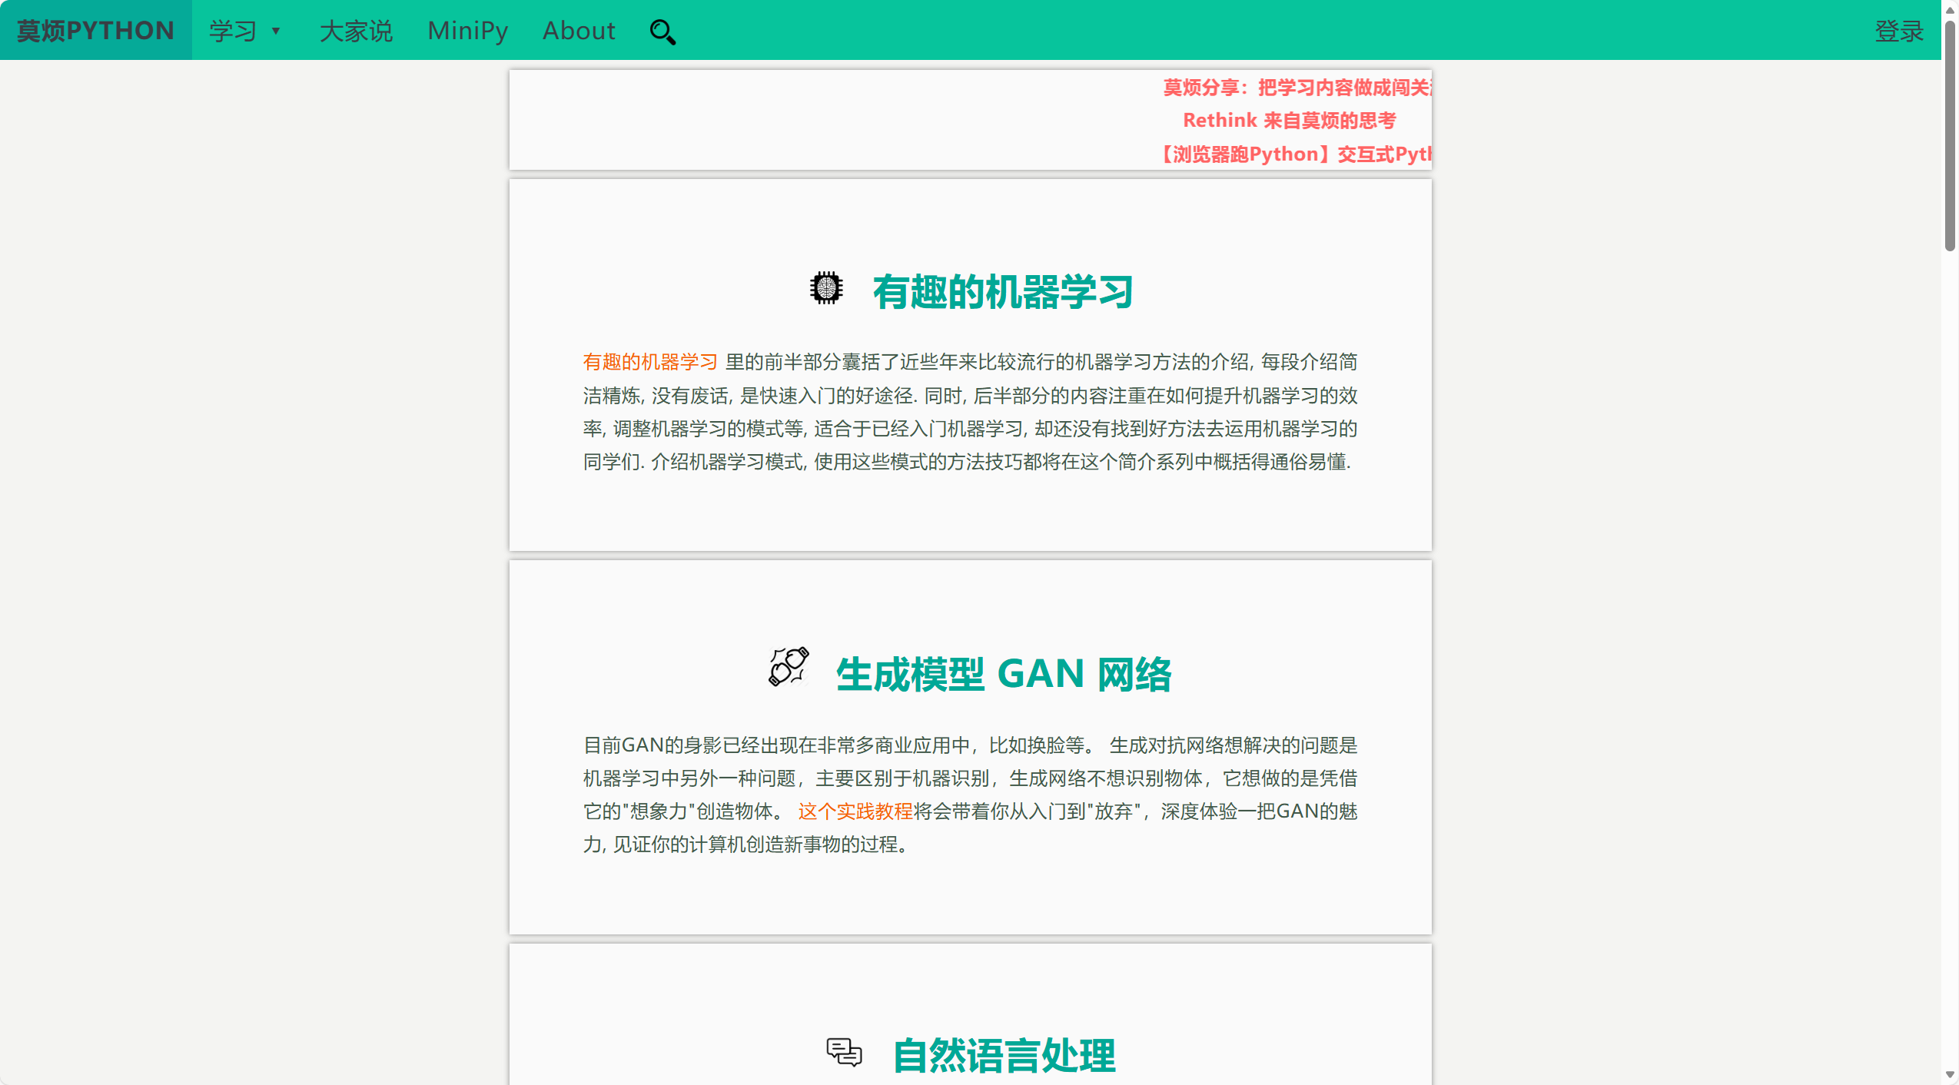Follow the orange 有趣的机器学习 link
Viewport: 1959px width, 1085px height.
pos(649,361)
